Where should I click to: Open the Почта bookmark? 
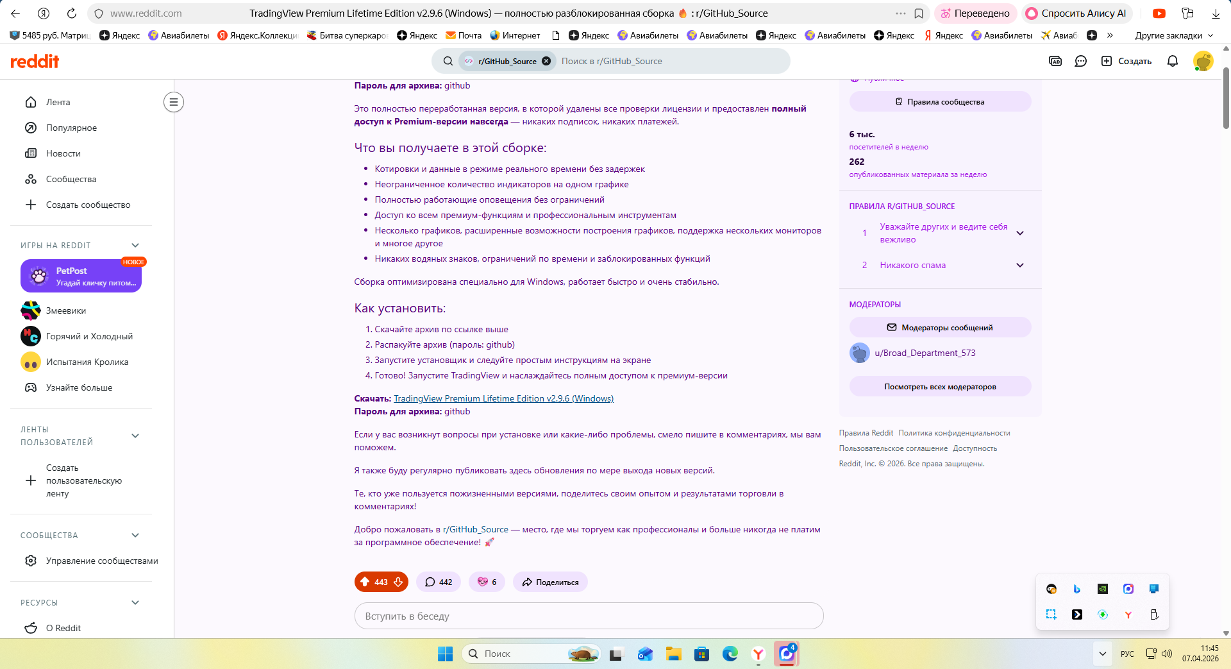click(x=464, y=35)
